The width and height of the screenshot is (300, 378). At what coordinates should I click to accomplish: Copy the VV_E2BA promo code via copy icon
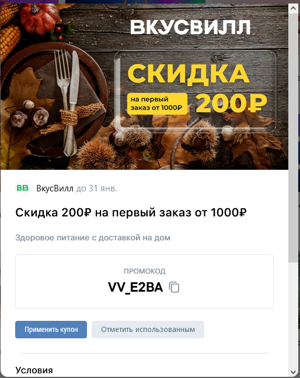tap(174, 287)
